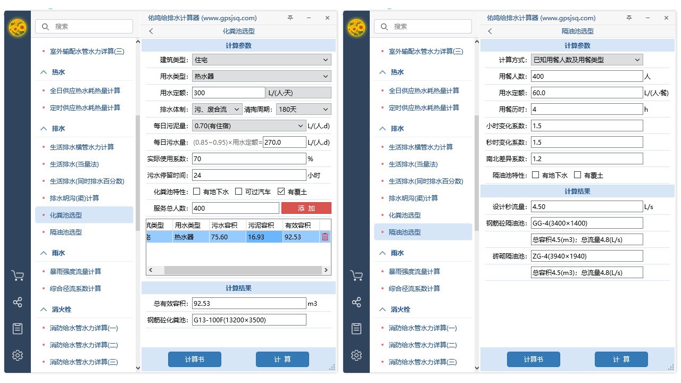Click the 计算书 button on the left calculator

coord(194,359)
